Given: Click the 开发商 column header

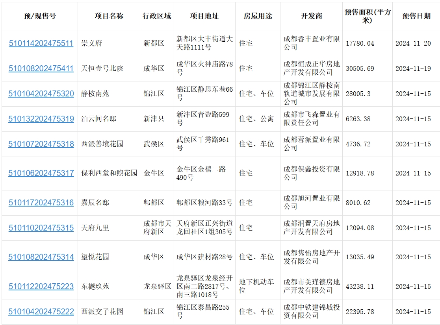Looking at the screenshot, I should (x=312, y=16).
